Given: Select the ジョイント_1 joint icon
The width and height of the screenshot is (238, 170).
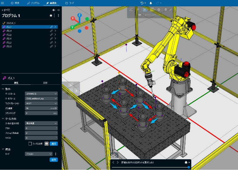Looking at the screenshot, I should point(4,23).
